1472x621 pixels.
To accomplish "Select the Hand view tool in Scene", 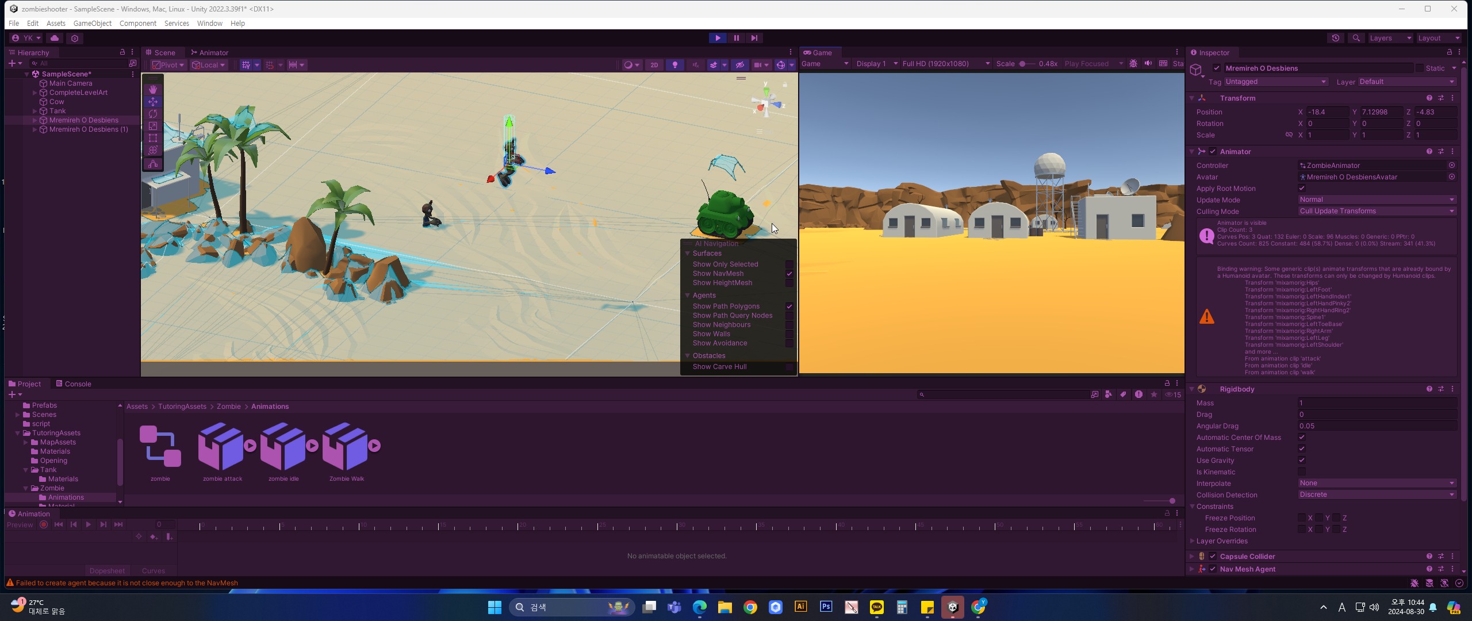I will pos(153,89).
